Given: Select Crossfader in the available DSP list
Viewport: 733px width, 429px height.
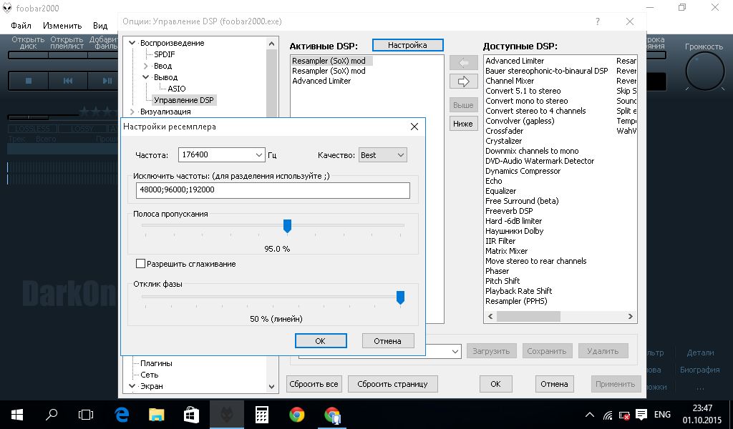Looking at the screenshot, I should (x=505, y=131).
